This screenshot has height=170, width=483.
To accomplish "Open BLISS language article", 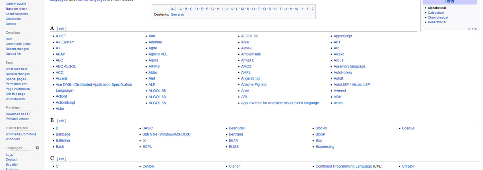I will coord(234,147).
